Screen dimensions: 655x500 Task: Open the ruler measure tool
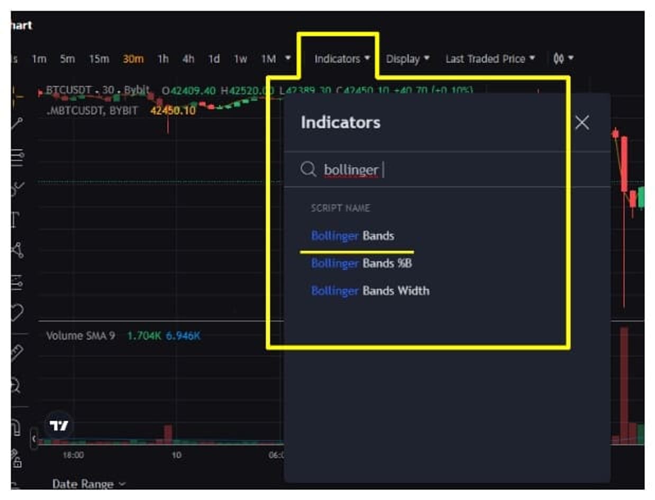(17, 353)
